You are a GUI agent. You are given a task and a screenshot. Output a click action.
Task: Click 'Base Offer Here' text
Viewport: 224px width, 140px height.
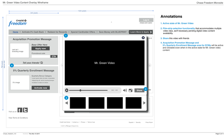pyautogui.click(x=40, y=45)
